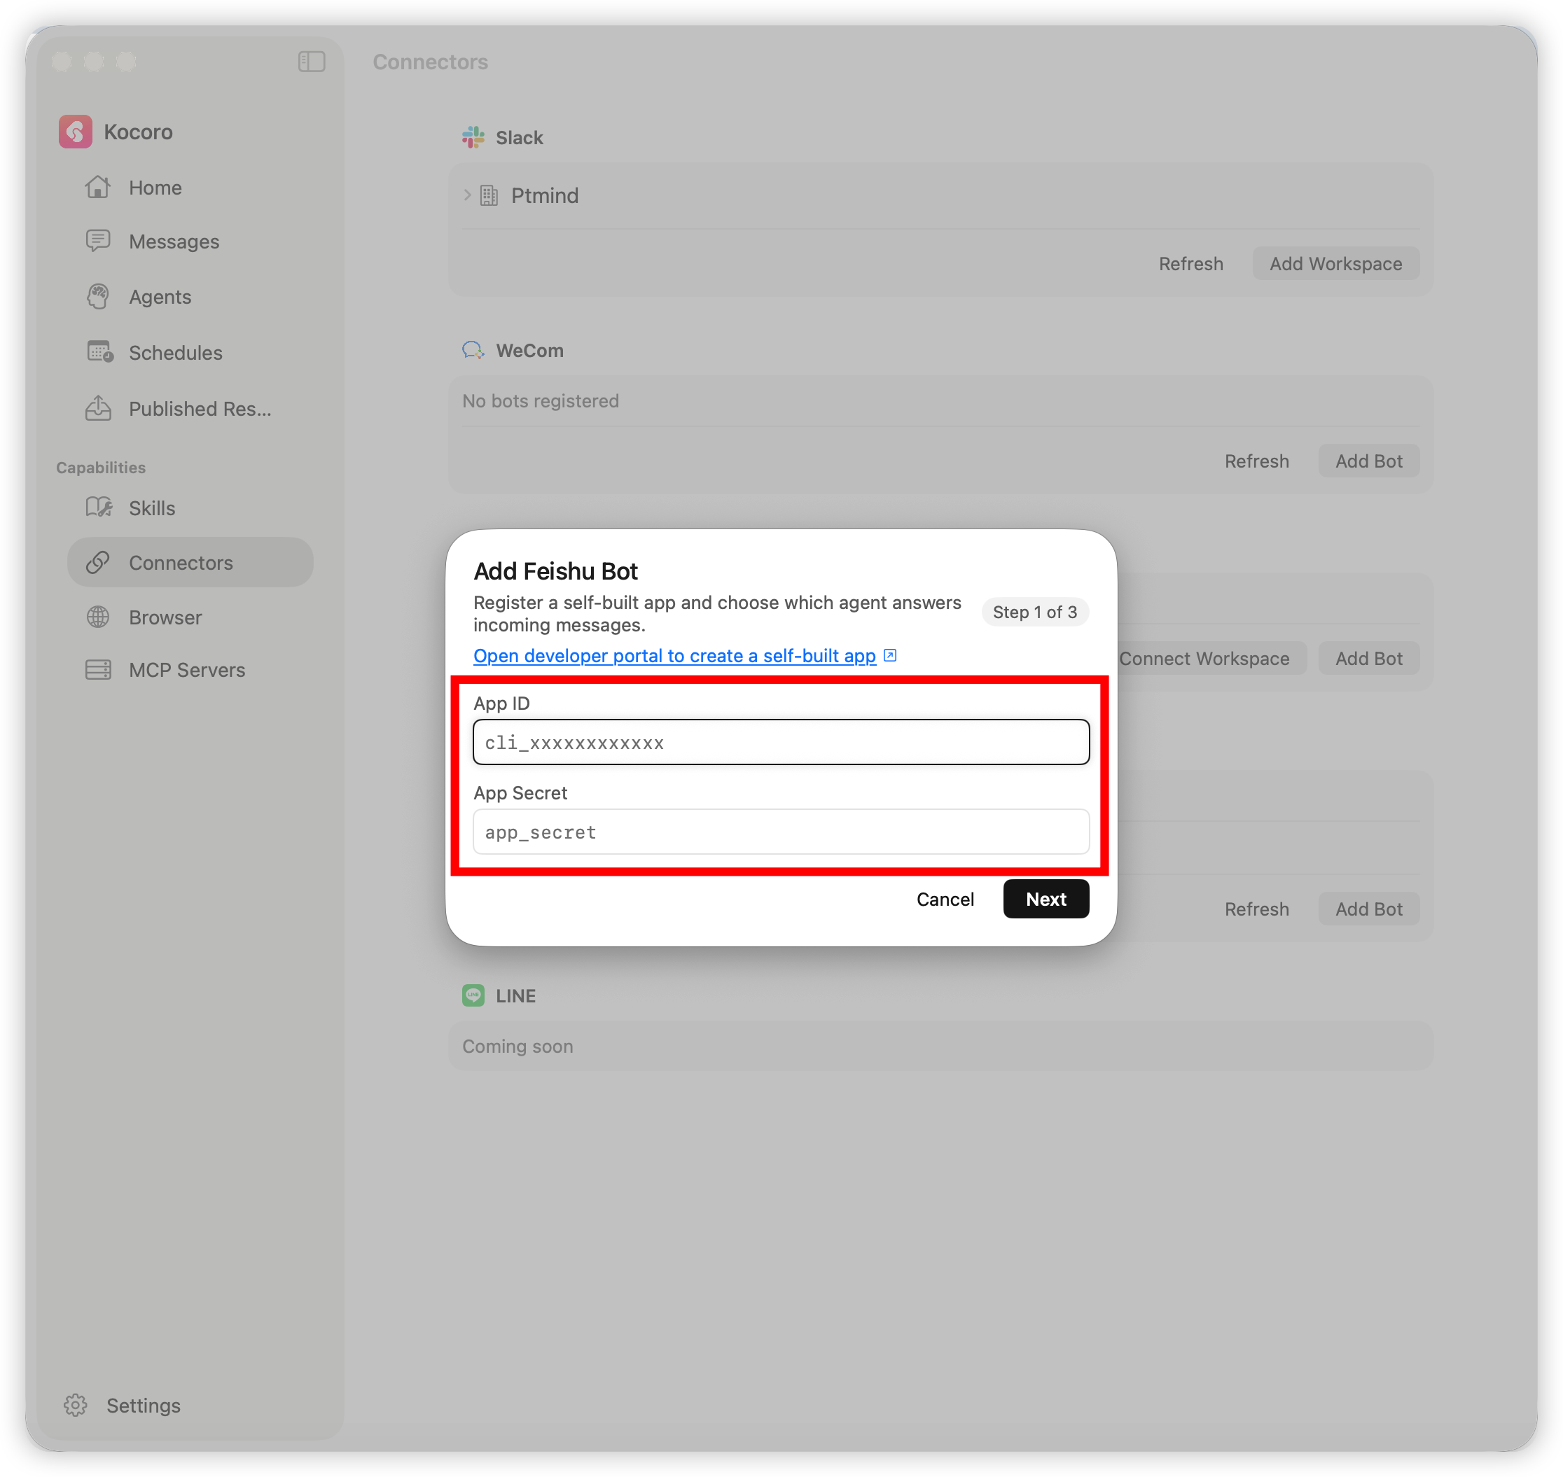Click Next in the Feishu dialog

click(1046, 898)
